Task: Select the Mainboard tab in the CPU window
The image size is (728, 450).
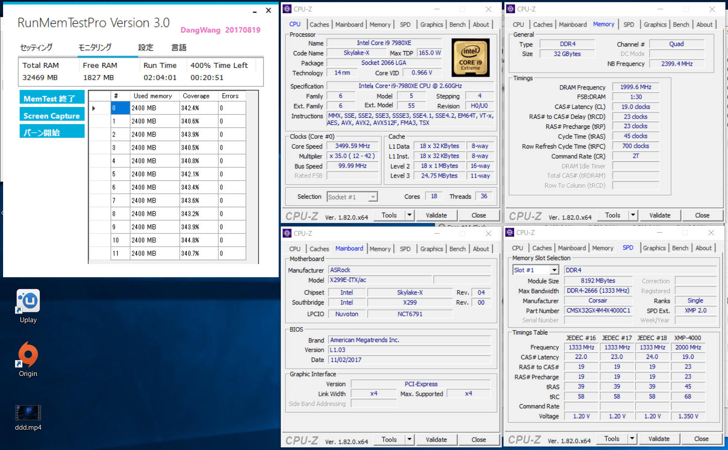Action: 349,25
